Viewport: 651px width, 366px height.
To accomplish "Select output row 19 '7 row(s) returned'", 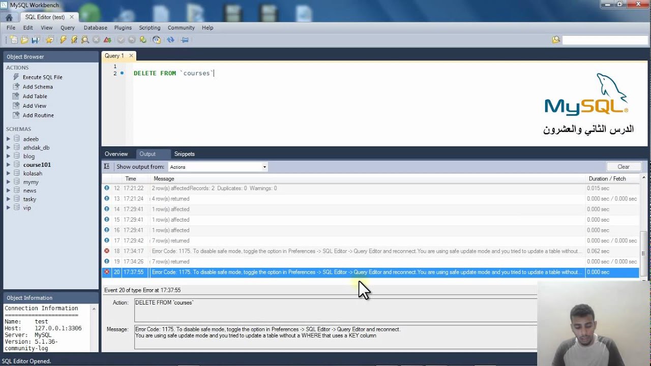I will tap(170, 262).
